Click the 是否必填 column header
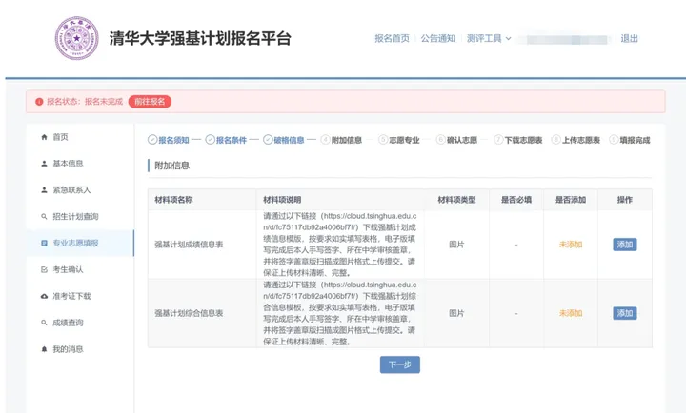 point(516,200)
